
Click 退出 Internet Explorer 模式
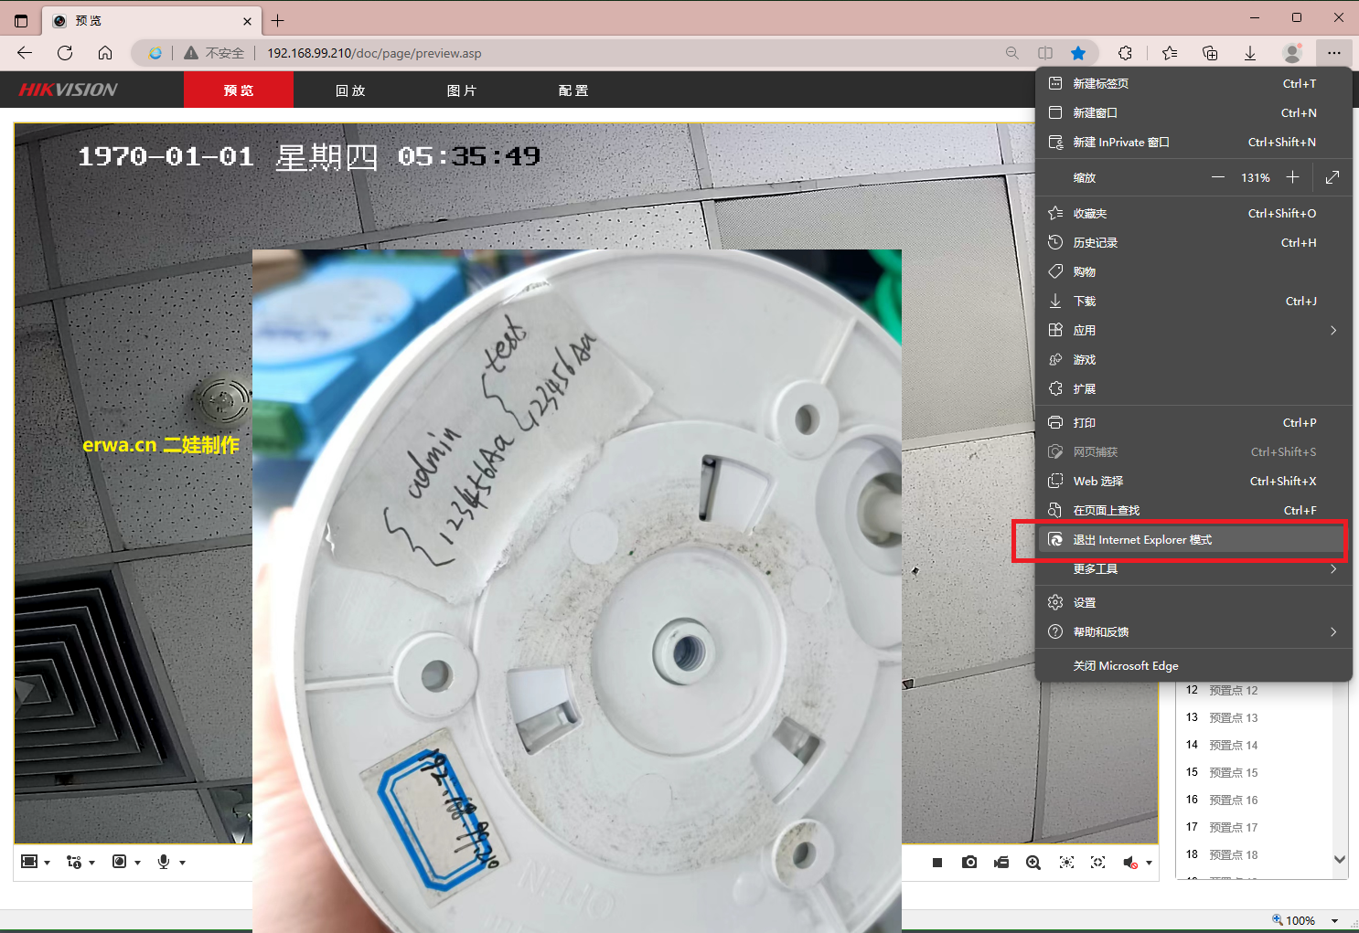click(x=1193, y=539)
